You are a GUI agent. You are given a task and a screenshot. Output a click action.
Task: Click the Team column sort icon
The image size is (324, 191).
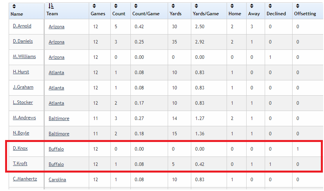pos(51,6)
